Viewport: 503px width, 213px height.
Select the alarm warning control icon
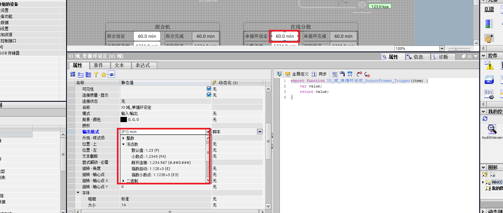tap(489, 66)
